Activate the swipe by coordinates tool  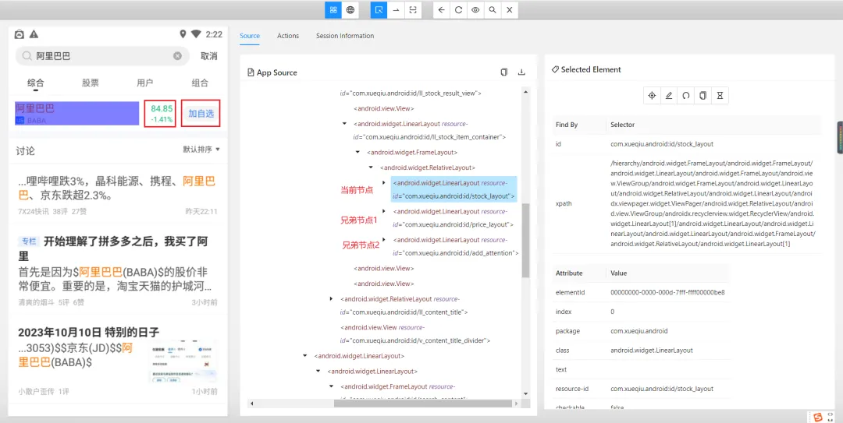click(x=396, y=9)
